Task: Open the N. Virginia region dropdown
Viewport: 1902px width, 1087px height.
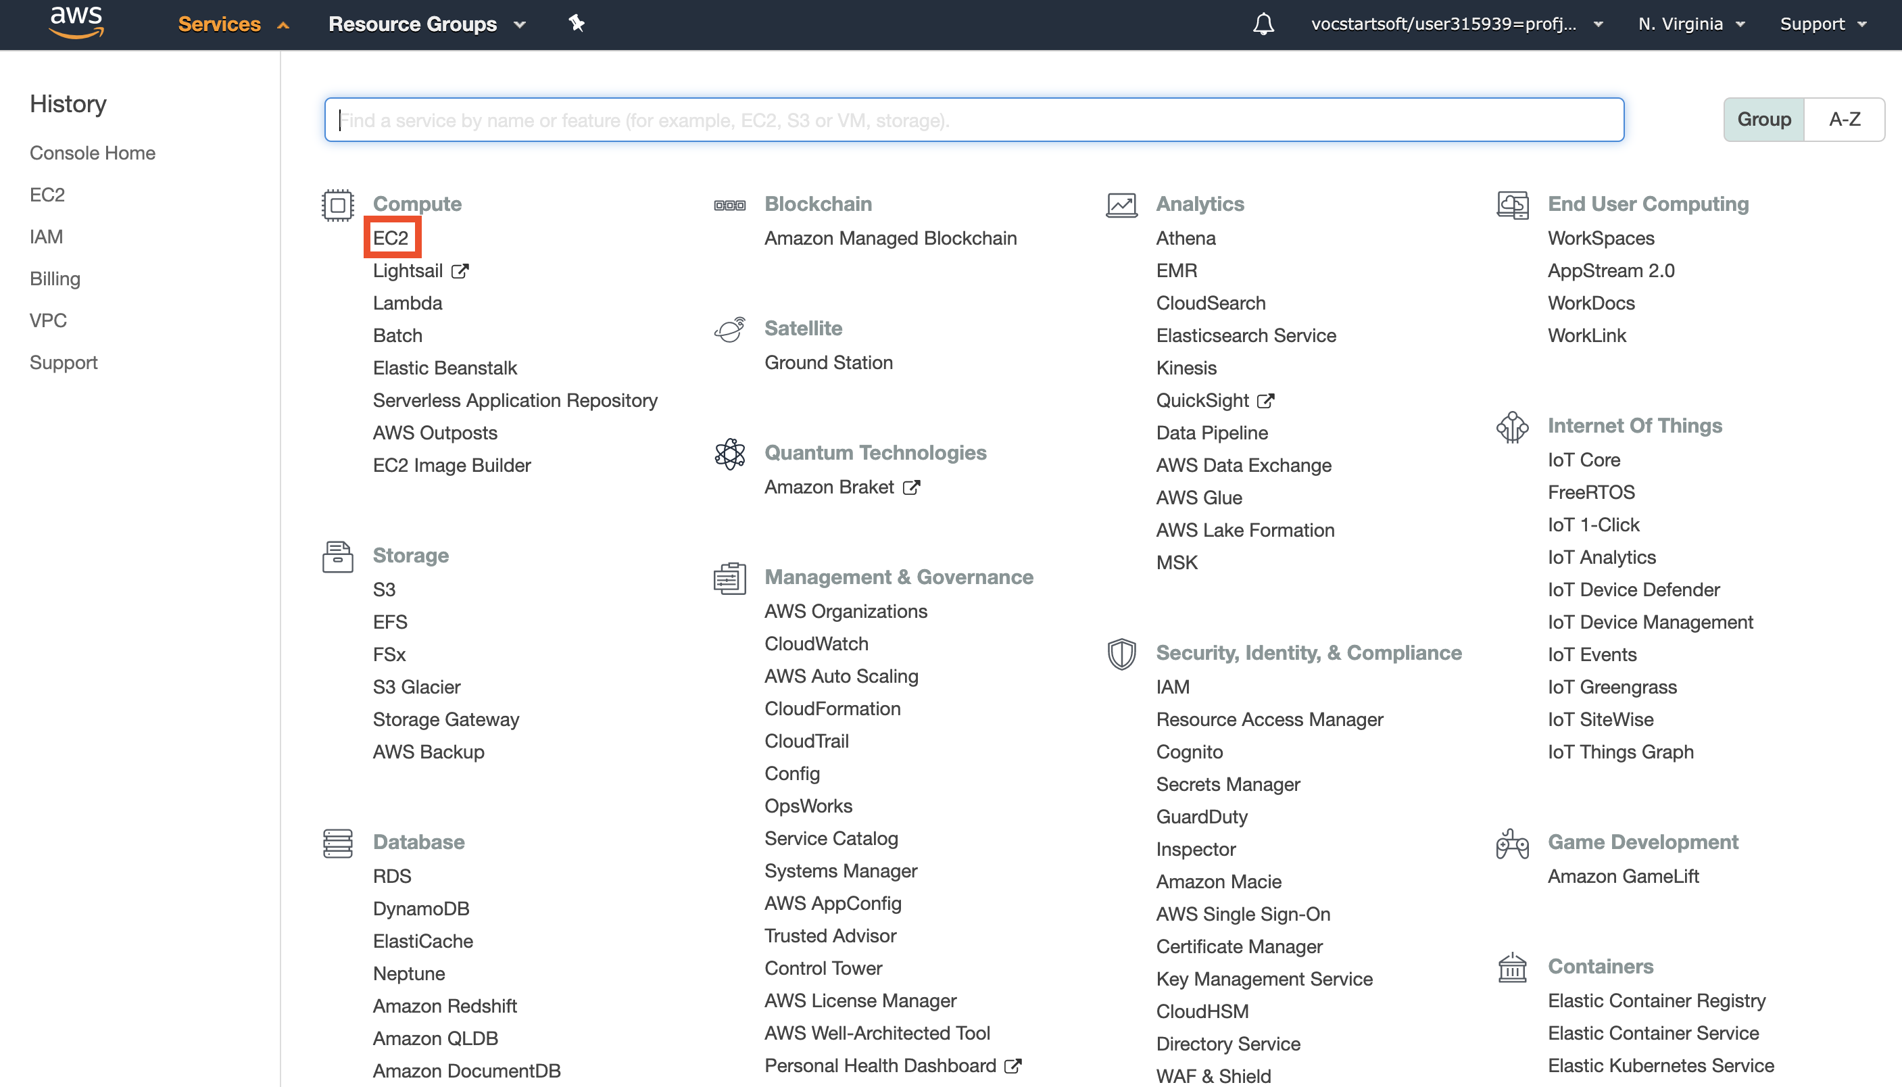Action: coord(1690,24)
